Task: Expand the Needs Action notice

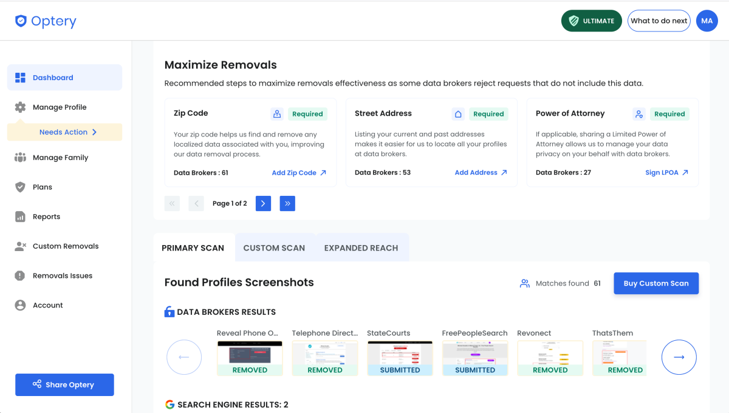Action: tap(64, 132)
